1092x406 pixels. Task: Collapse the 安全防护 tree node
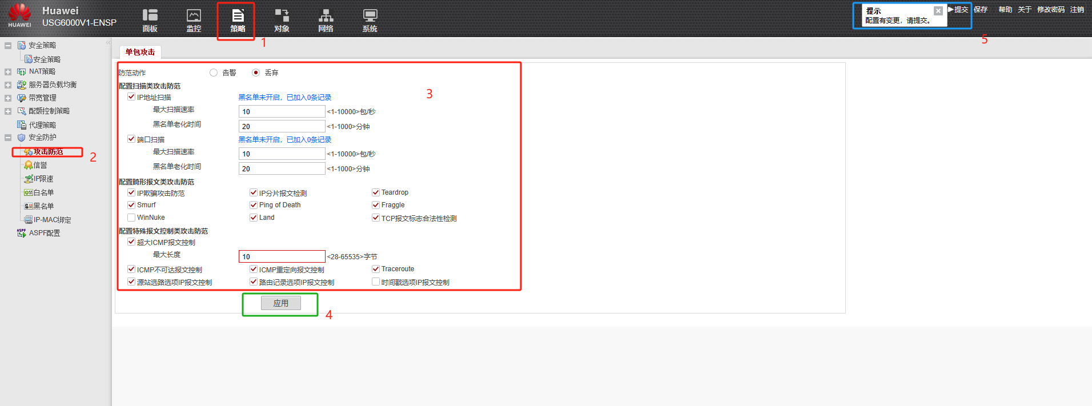tap(8, 138)
